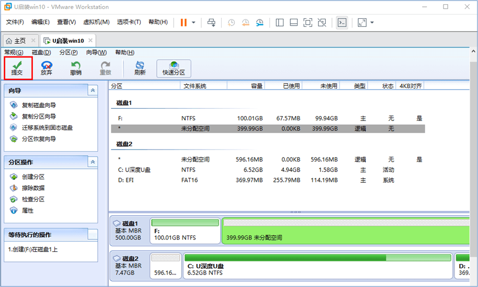Revert to snapshot icon in VMware toolbar
Viewport: 478px width, 287px height.
coord(245,22)
